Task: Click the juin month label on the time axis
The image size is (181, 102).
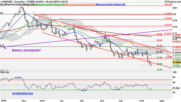Action: pos(102,101)
